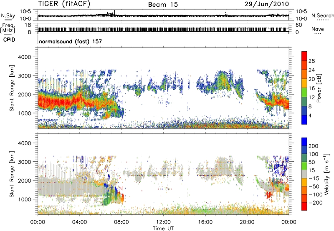Click the 'Power [dB]' colorbar title
334x231 pixels.
[319, 88]
